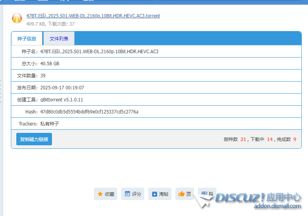Click the 复制磁力链接 button
This screenshot has width=308, height=216.
(x=34, y=139)
